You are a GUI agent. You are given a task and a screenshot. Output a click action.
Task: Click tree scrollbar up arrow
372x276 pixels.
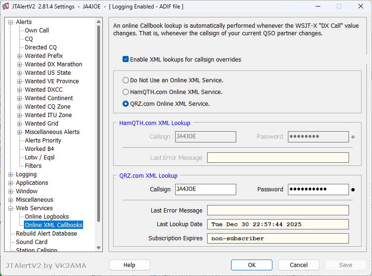pyautogui.click(x=99, y=22)
